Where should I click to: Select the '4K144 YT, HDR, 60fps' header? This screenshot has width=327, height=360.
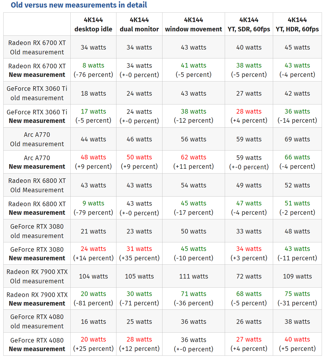(x=297, y=24)
